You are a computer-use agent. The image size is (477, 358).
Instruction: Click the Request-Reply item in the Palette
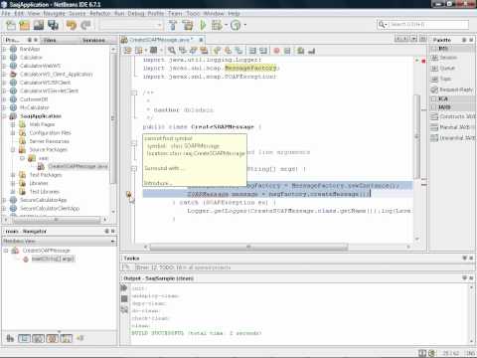452,89
